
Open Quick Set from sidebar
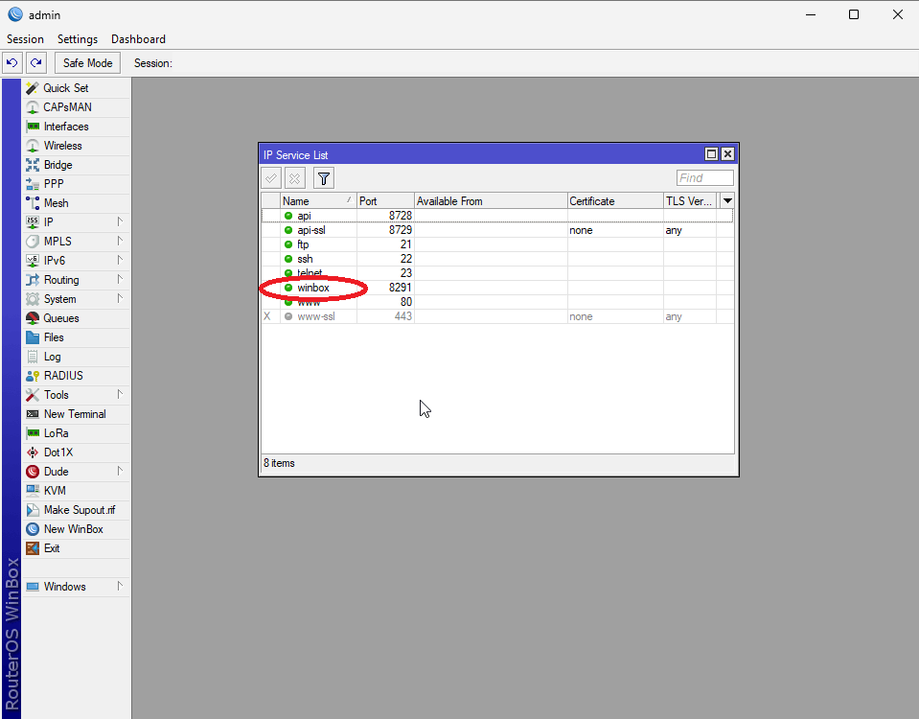coord(65,88)
